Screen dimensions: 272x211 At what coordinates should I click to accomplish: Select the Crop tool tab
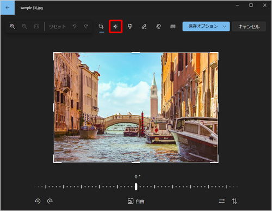pyautogui.click(x=101, y=27)
